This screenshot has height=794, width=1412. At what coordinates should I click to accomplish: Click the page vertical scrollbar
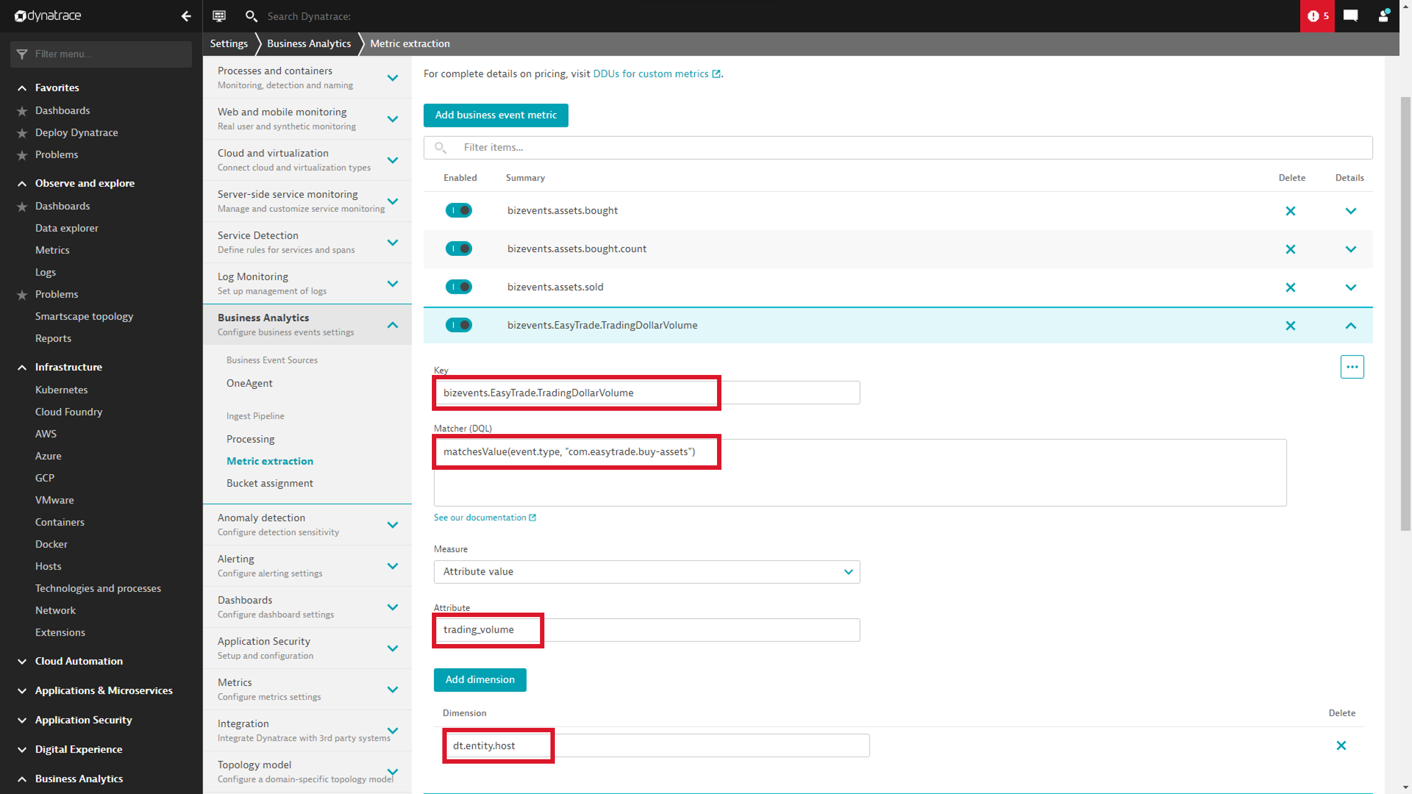pyautogui.click(x=1405, y=314)
